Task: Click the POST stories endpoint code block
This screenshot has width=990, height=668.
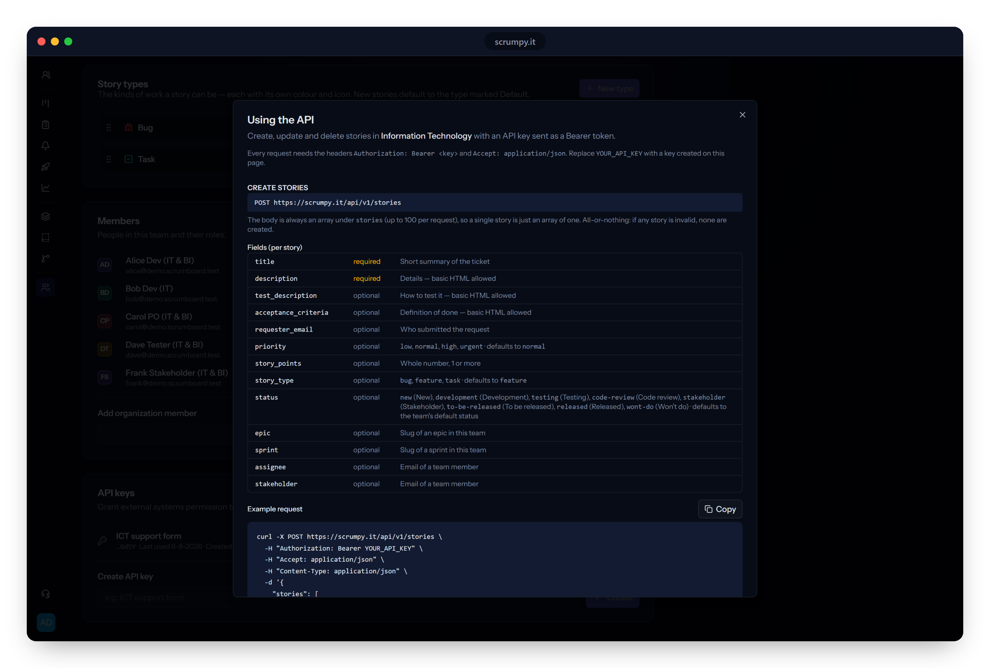Action: point(495,203)
